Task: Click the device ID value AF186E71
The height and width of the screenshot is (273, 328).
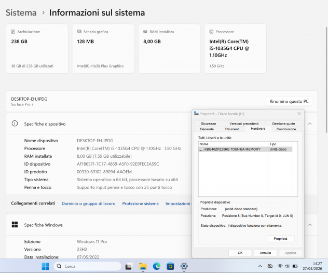Action: coord(118,164)
